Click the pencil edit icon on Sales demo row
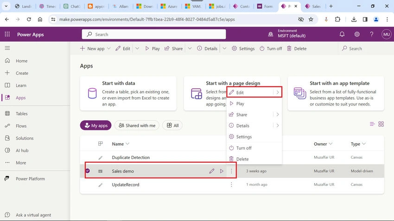The image size is (394, 221). coord(211,171)
